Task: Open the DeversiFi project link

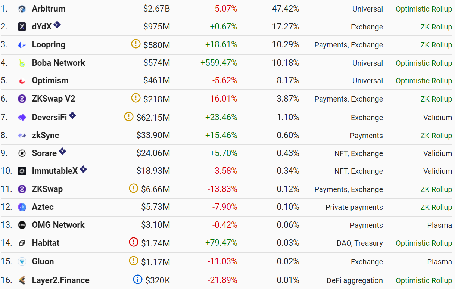Action: 50,117
